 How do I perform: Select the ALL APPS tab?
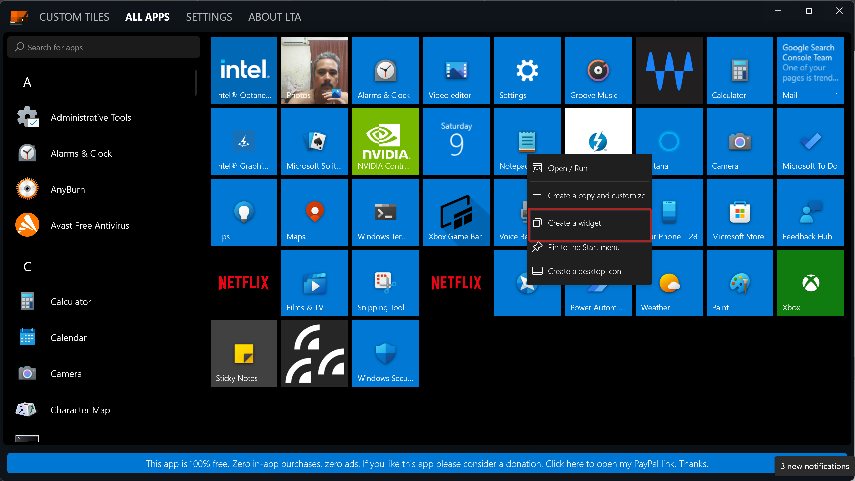tap(147, 17)
